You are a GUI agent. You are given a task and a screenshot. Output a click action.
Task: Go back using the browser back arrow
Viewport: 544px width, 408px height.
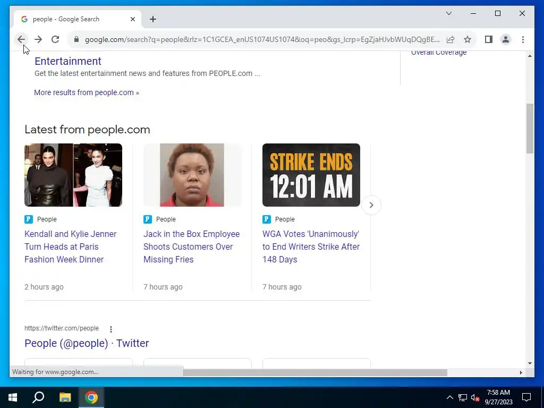click(x=21, y=39)
